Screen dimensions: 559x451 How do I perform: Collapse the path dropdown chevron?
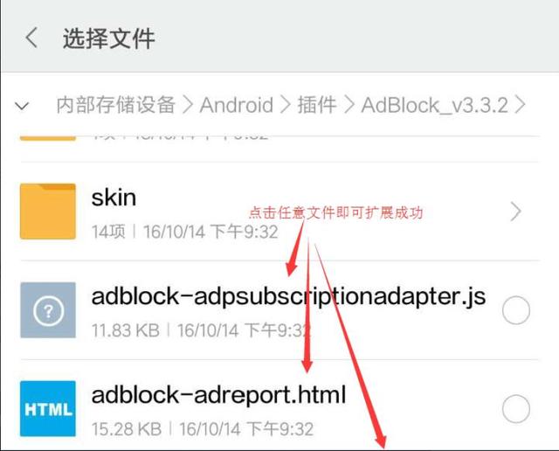(x=22, y=106)
